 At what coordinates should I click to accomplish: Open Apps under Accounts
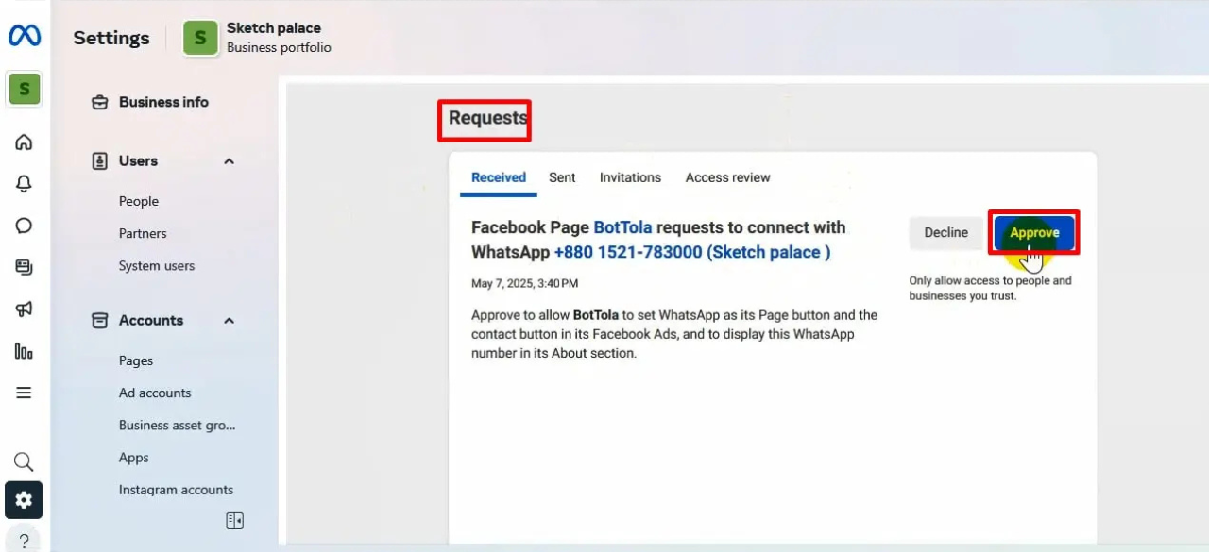134,458
